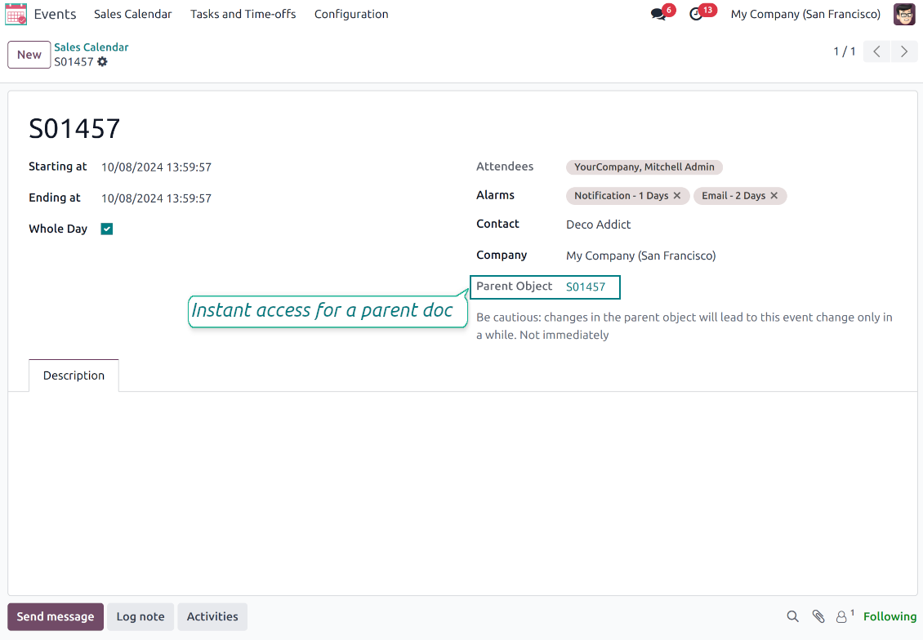Go to the next record arrow
923x640 pixels.
point(903,52)
